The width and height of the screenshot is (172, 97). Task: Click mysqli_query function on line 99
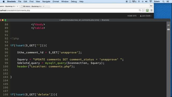click(56, 63)
